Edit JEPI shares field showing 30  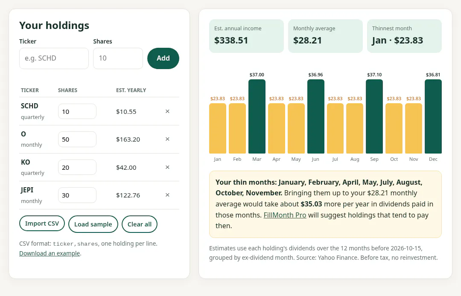(77, 195)
